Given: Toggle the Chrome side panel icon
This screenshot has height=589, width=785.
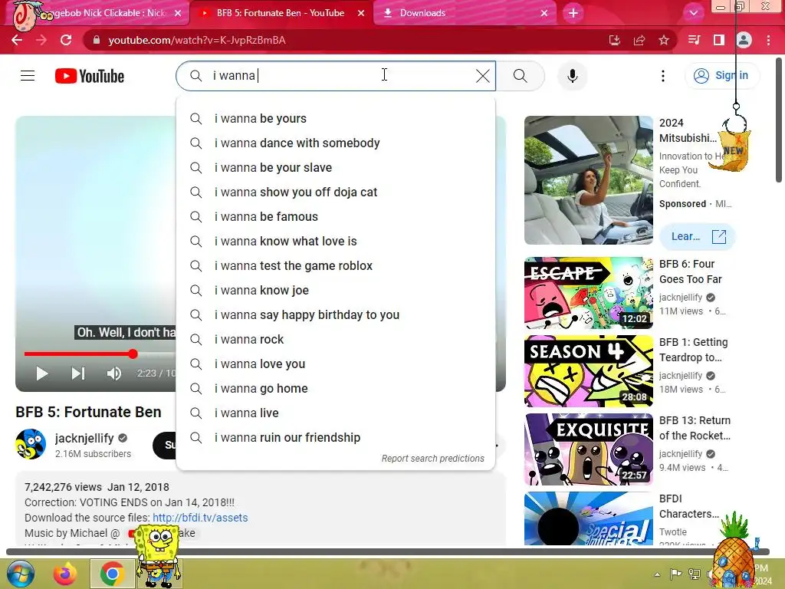Looking at the screenshot, I should pos(719,40).
